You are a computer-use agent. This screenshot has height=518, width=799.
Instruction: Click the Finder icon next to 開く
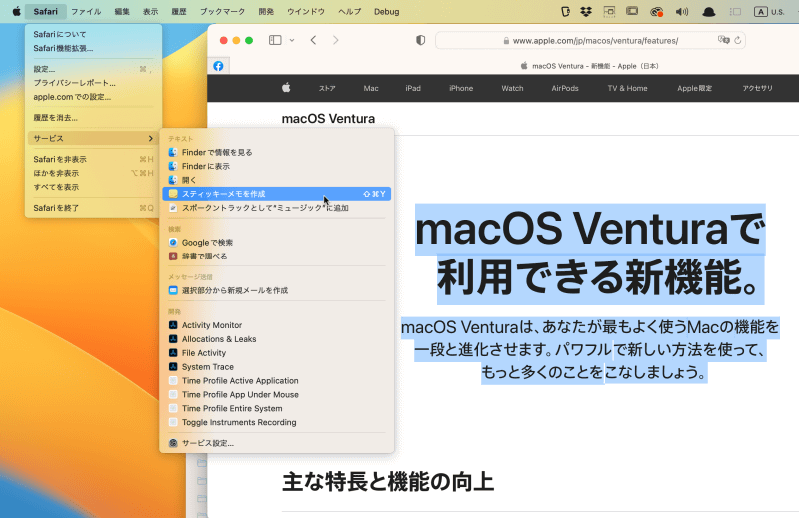[x=173, y=180]
